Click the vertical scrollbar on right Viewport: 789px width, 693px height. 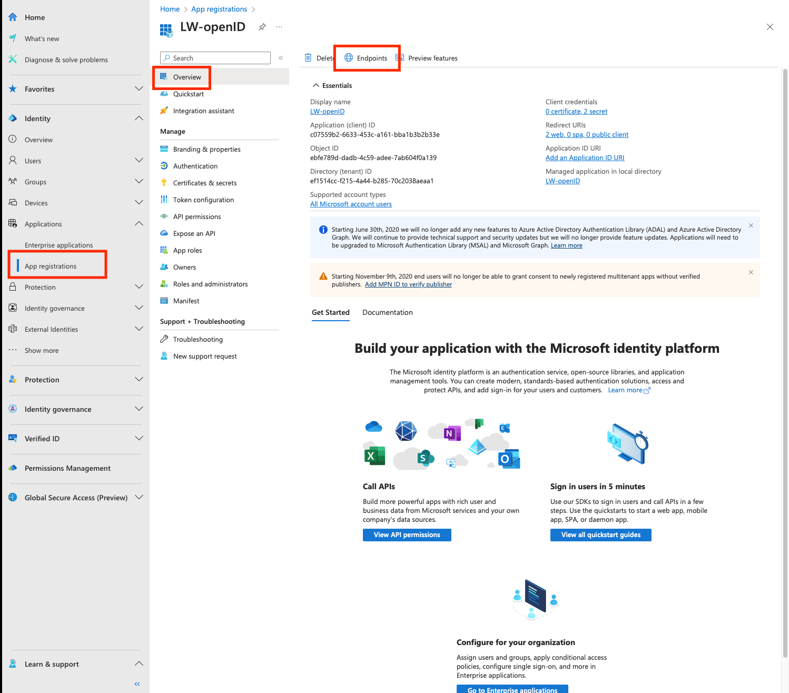[785, 363]
